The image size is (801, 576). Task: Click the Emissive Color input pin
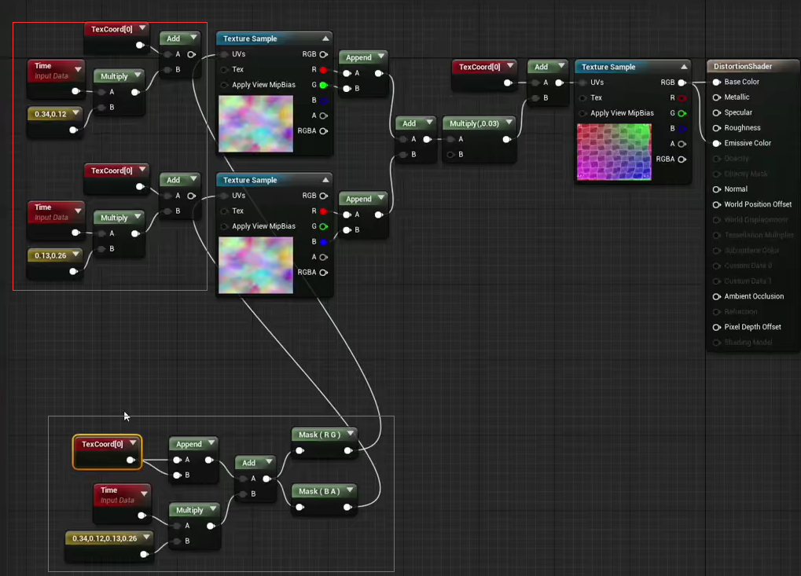pos(717,144)
